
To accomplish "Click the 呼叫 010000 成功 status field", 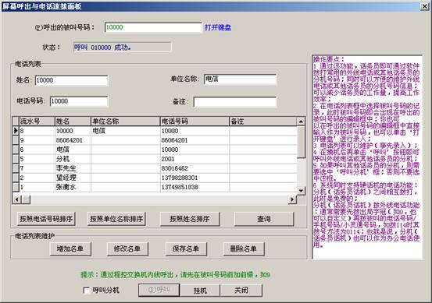I will (123, 48).
